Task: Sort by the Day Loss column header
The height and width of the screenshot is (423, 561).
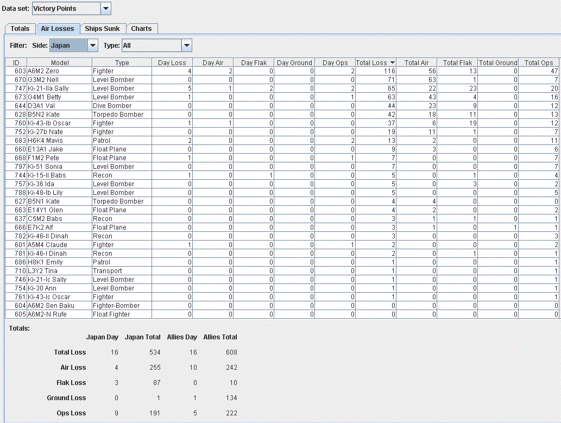Action: click(172, 62)
